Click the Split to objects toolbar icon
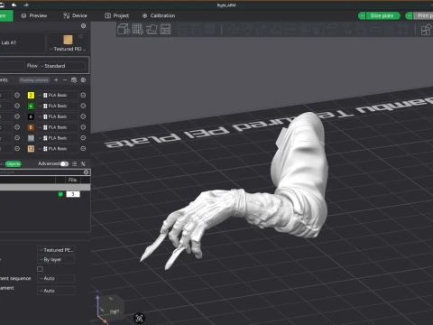 tap(181, 29)
